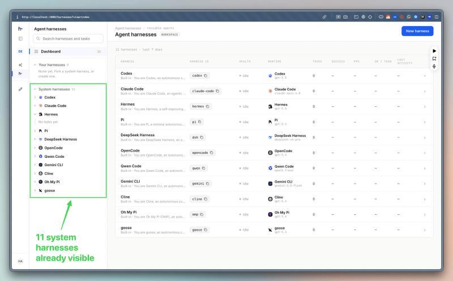Screen dimensions: 453x281
Task: Click the code brackets icon in browser toolbar
Action: (x=381, y=17)
